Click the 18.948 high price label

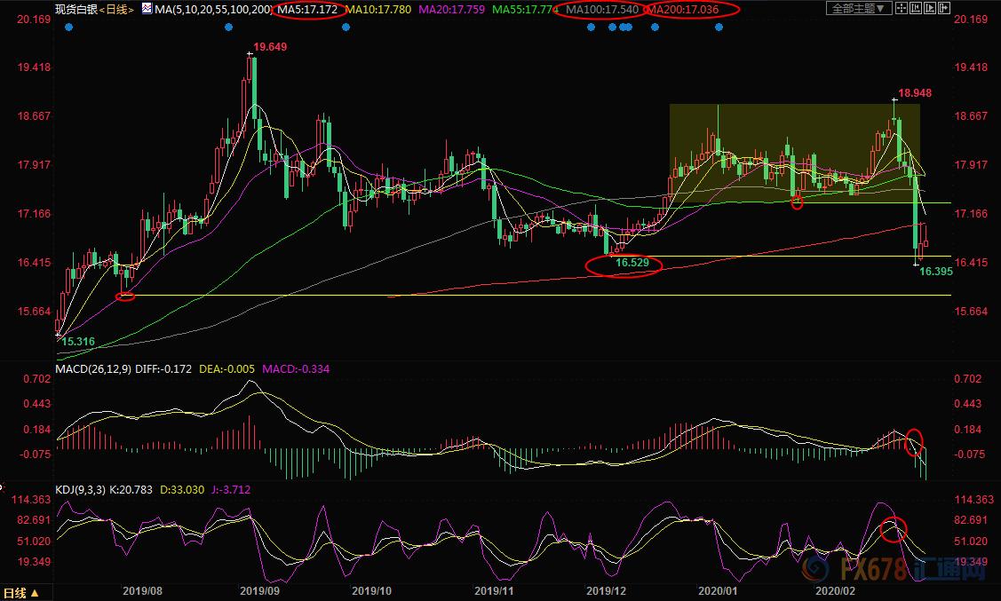pyautogui.click(x=915, y=92)
